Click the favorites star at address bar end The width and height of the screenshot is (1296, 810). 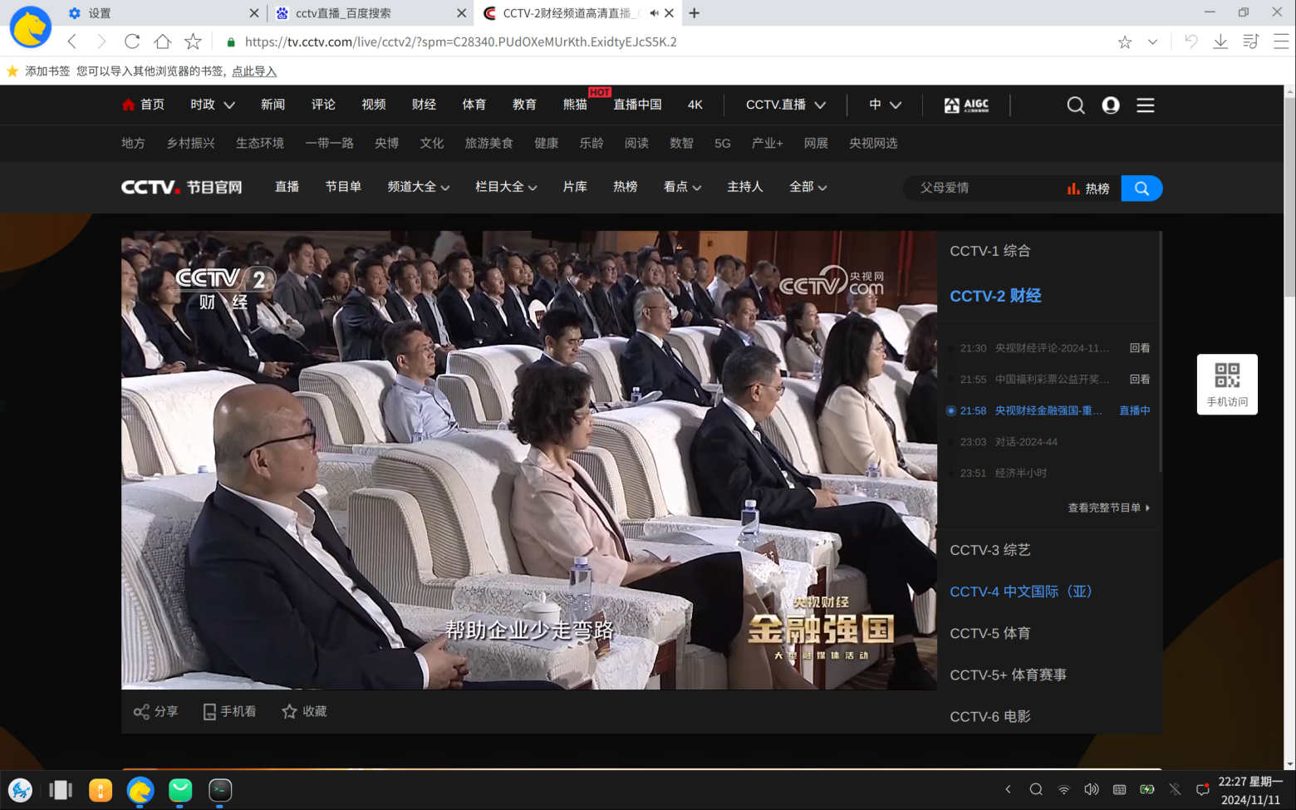[x=1125, y=42]
